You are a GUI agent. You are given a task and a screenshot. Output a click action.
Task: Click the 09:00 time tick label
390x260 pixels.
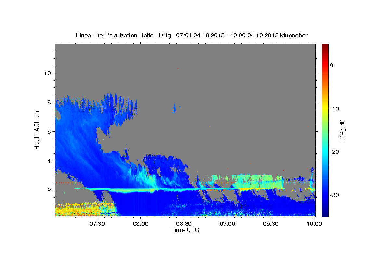click(x=227, y=224)
